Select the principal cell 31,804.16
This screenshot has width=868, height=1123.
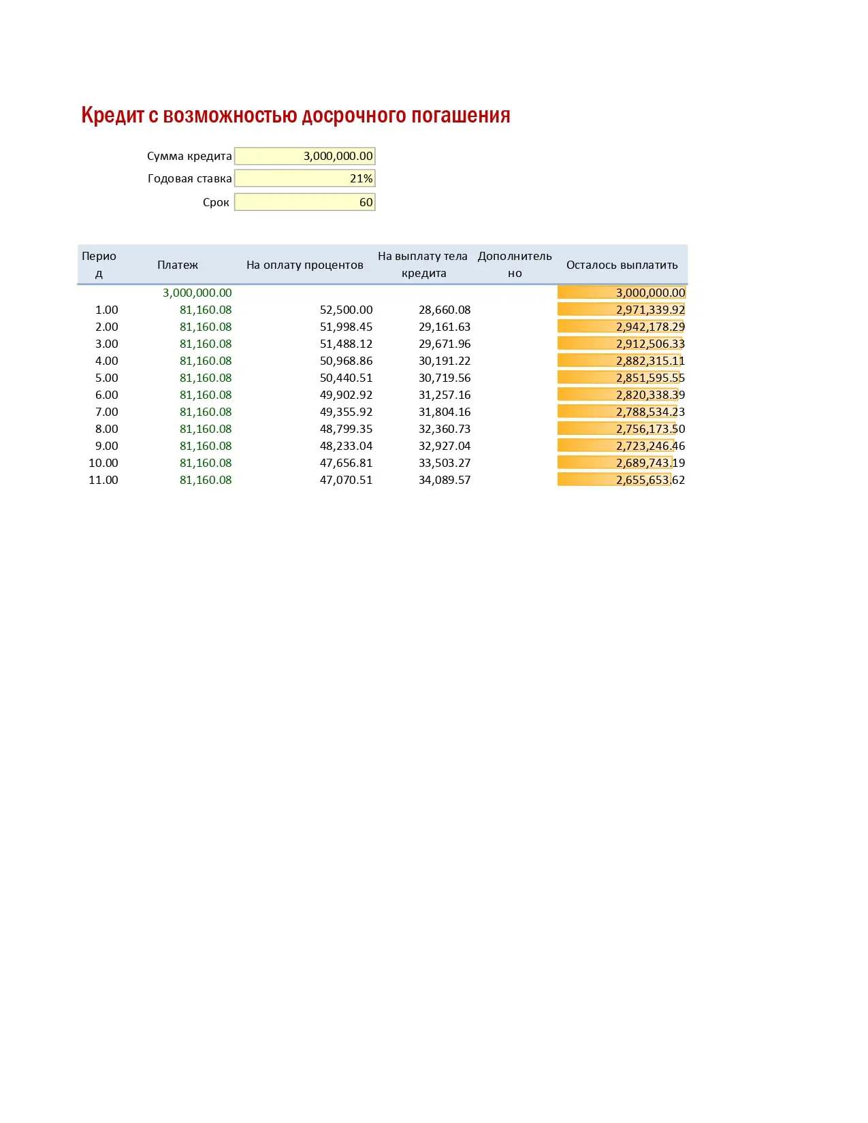click(x=445, y=412)
